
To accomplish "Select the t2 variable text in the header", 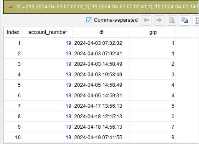I will click(x=107, y=7).
